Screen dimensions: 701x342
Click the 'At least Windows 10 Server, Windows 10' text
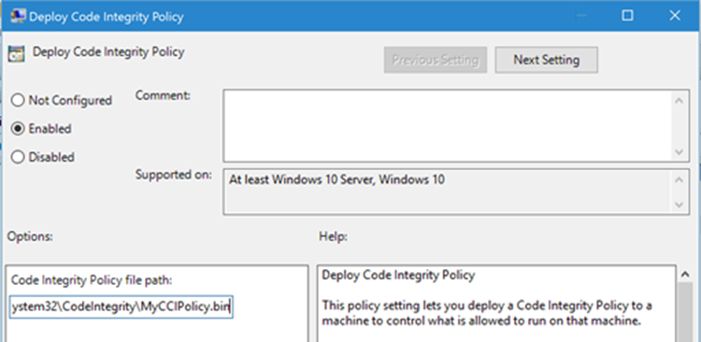coord(336,180)
